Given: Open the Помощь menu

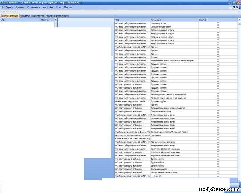Looking at the screenshot, I should (68, 7).
